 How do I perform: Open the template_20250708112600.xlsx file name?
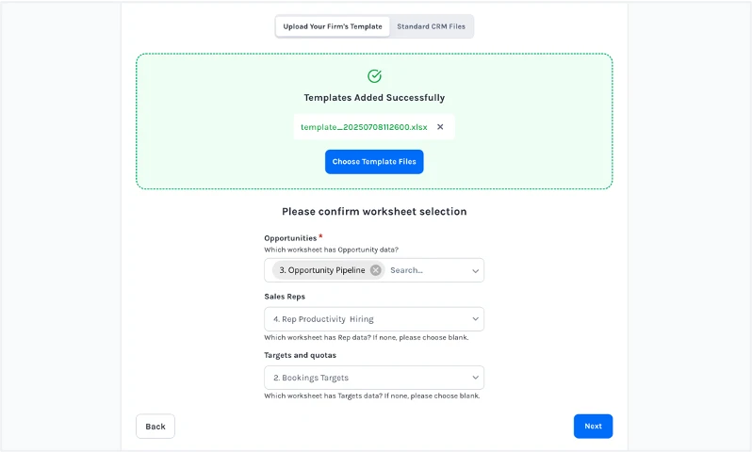[x=364, y=127]
